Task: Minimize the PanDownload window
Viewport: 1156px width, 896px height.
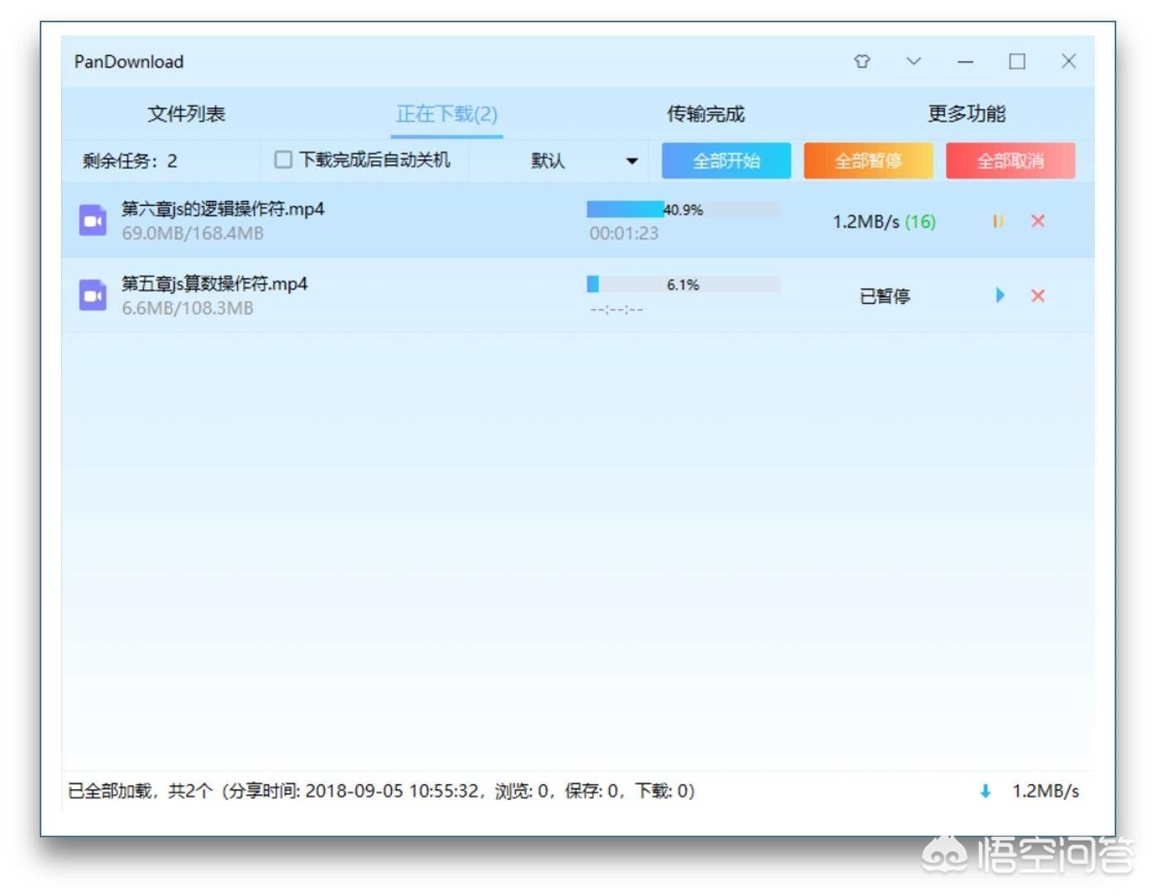Action: (965, 61)
